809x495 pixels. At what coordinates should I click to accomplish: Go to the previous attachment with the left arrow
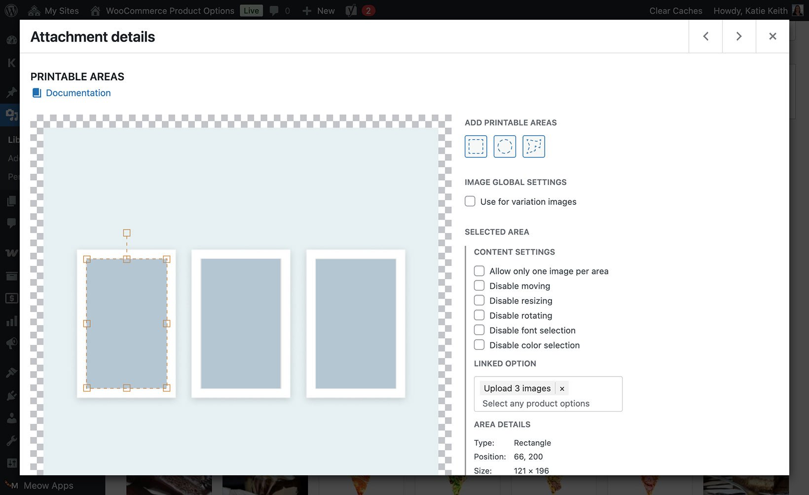(705, 36)
